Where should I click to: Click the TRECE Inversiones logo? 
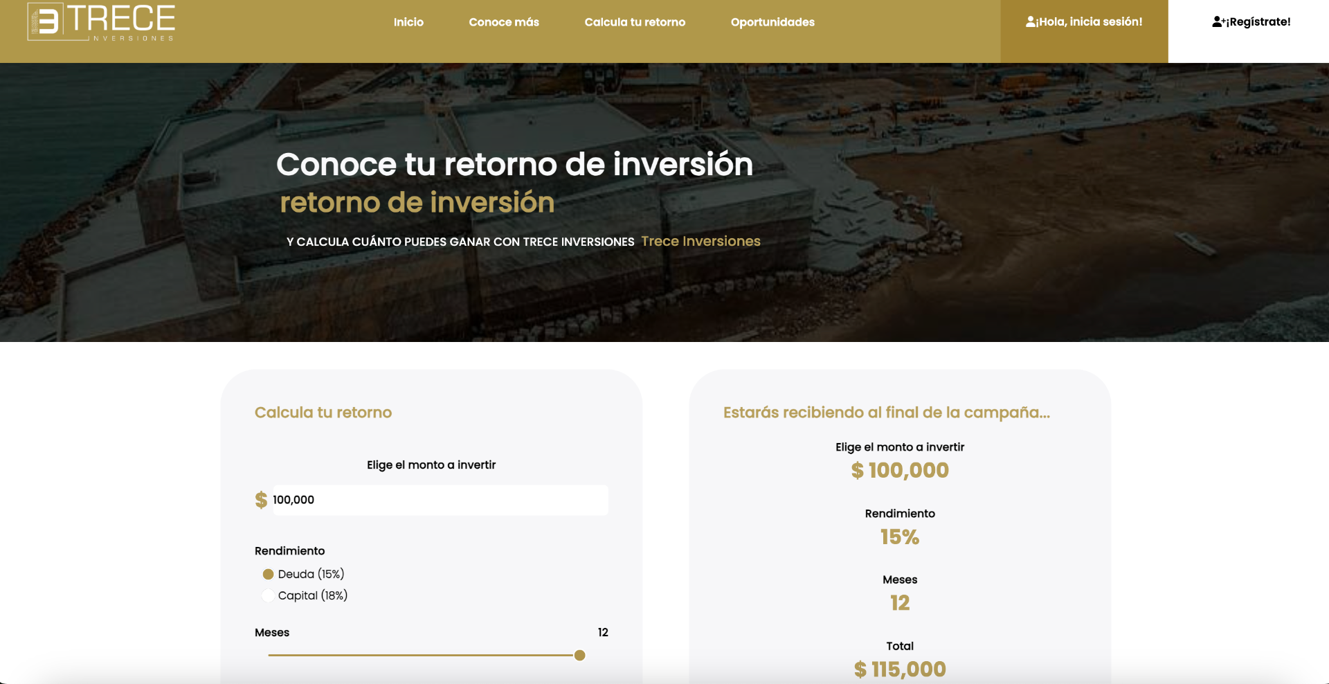click(100, 21)
